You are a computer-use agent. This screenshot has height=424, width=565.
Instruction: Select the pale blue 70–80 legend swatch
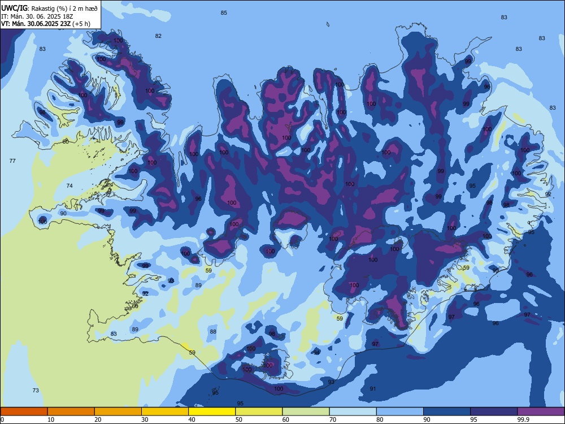[353, 412]
